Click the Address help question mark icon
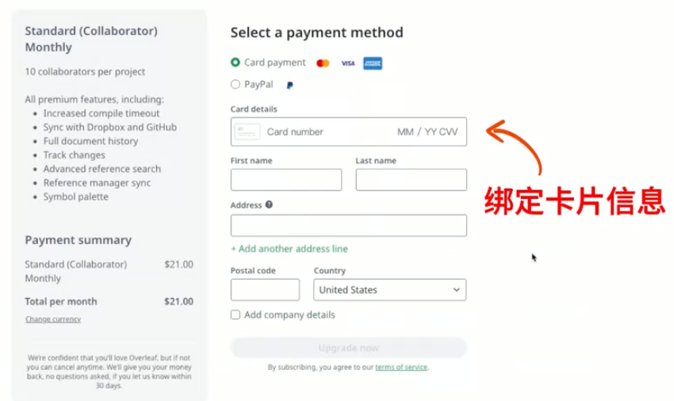The height and width of the screenshot is (401, 674). click(269, 204)
